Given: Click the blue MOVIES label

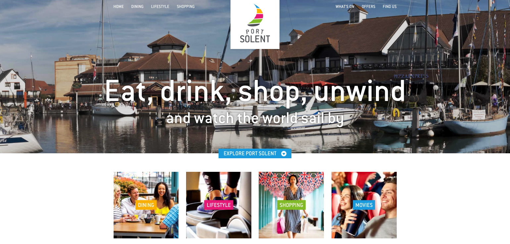Looking at the screenshot, I should (x=364, y=205).
